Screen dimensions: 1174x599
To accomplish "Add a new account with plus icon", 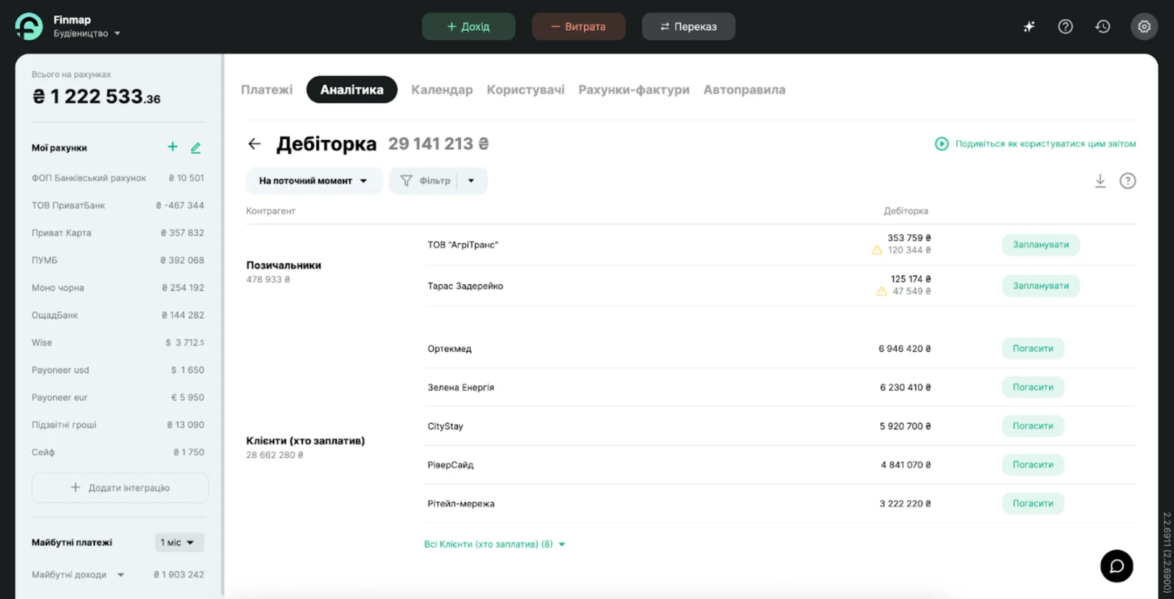I will (x=173, y=147).
